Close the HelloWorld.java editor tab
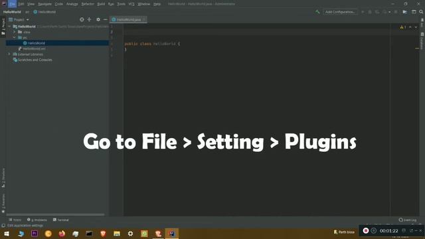Viewport: 425px width, 239px height. click(x=144, y=19)
